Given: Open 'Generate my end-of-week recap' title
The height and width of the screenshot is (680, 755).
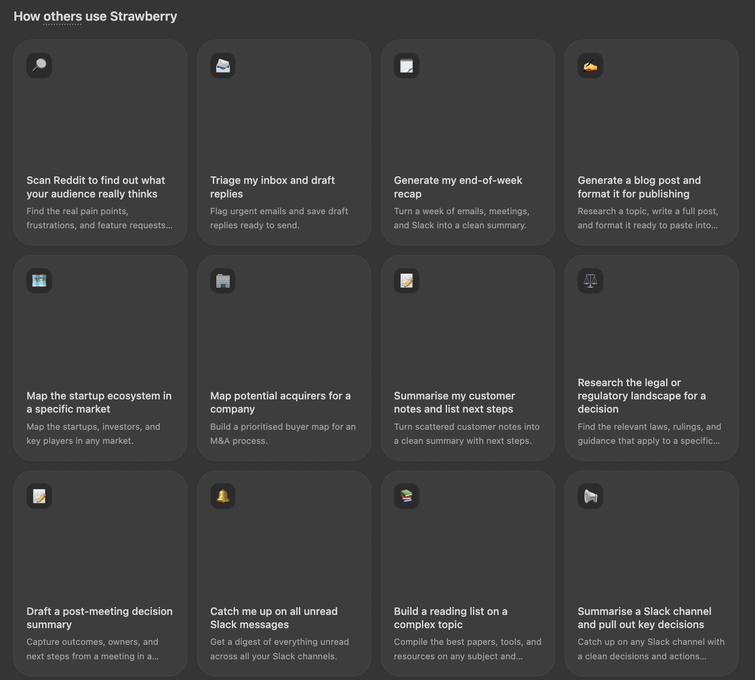Looking at the screenshot, I should [x=458, y=187].
